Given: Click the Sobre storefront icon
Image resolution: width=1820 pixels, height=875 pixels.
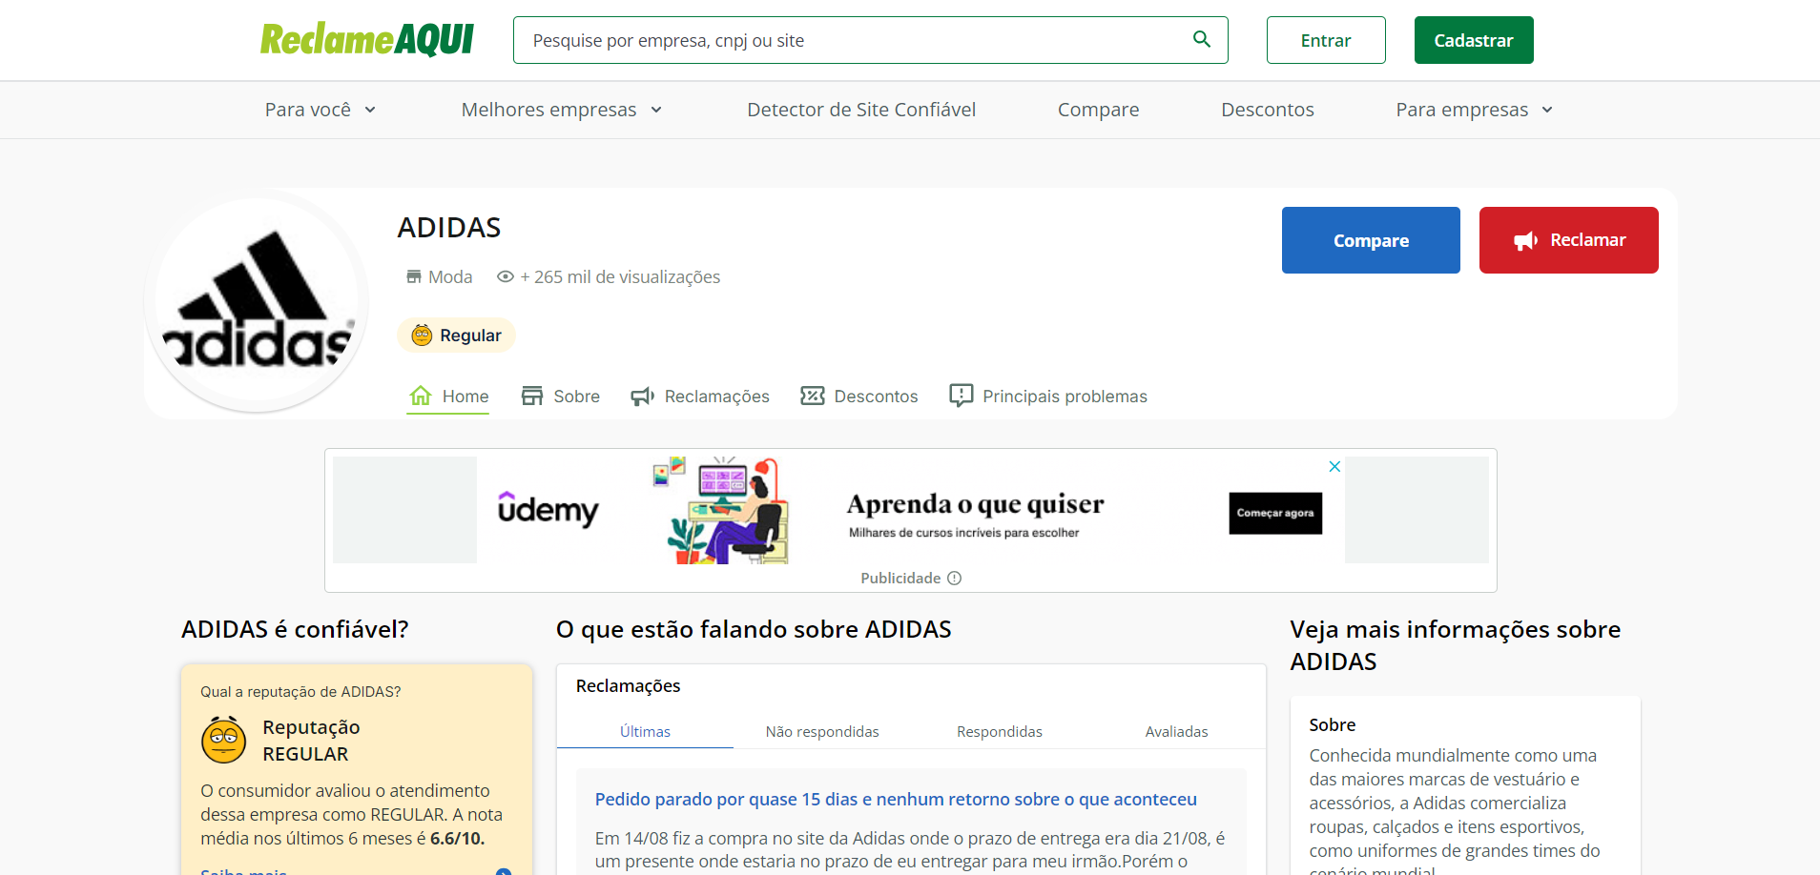Looking at the screenshot, I should (532, 396).
